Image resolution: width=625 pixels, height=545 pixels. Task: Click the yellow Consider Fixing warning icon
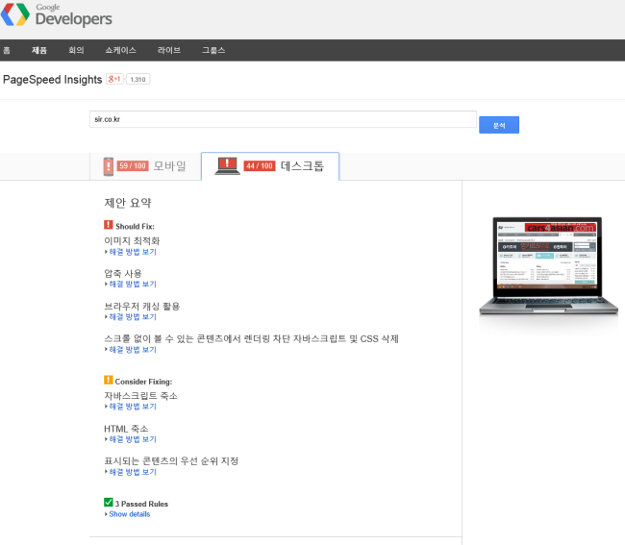tap(109, 381)
